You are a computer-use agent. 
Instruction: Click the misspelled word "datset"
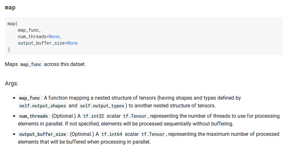tap(77, 64)
